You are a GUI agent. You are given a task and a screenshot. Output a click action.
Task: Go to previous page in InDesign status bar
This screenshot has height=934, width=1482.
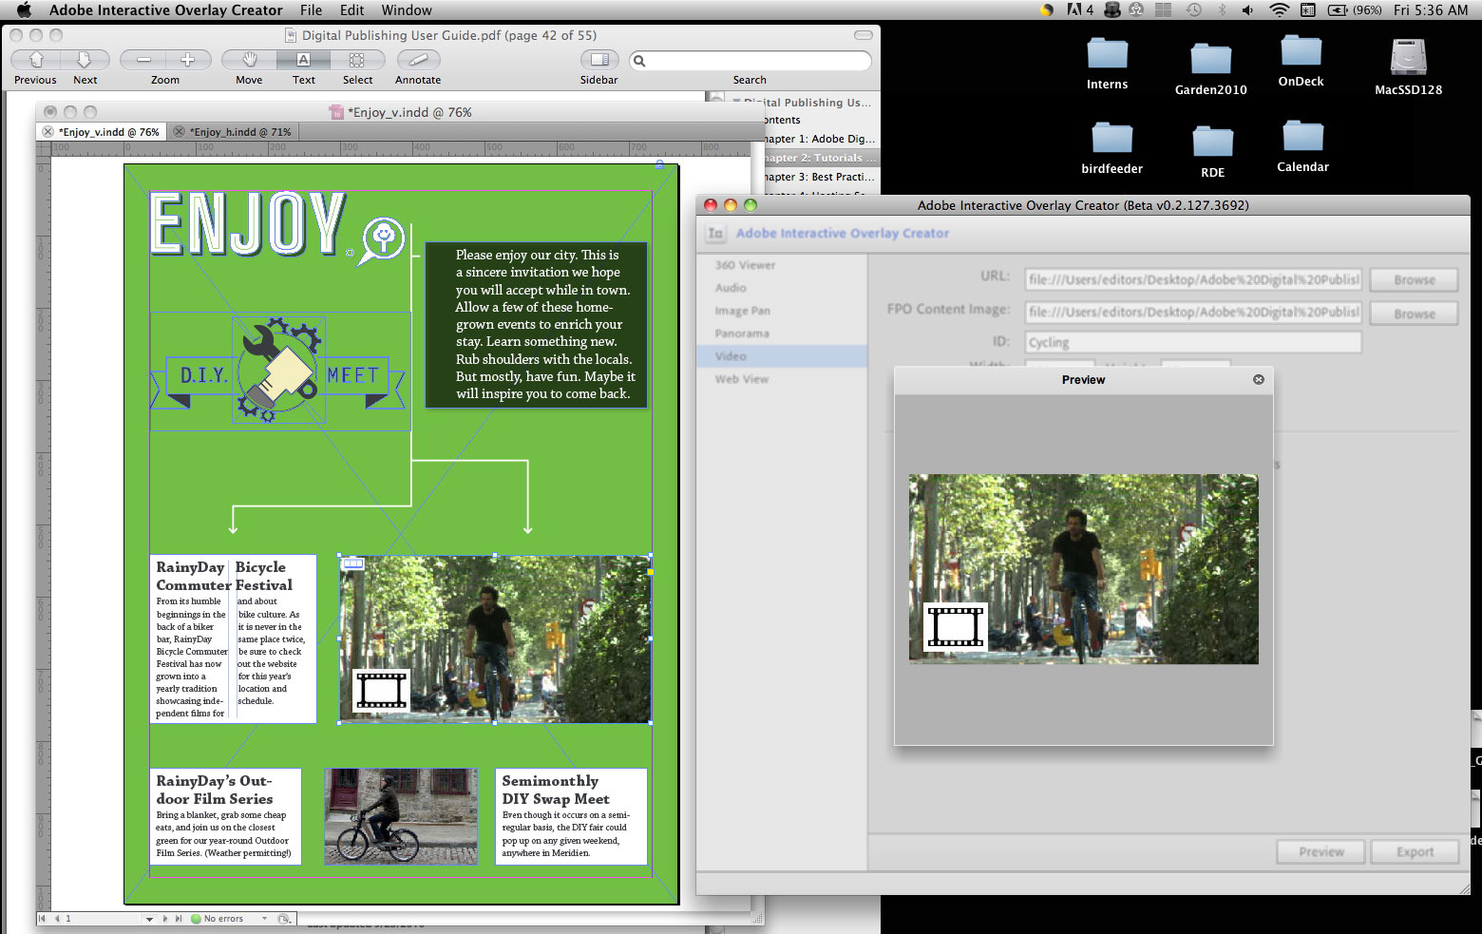tap(56, 919)
